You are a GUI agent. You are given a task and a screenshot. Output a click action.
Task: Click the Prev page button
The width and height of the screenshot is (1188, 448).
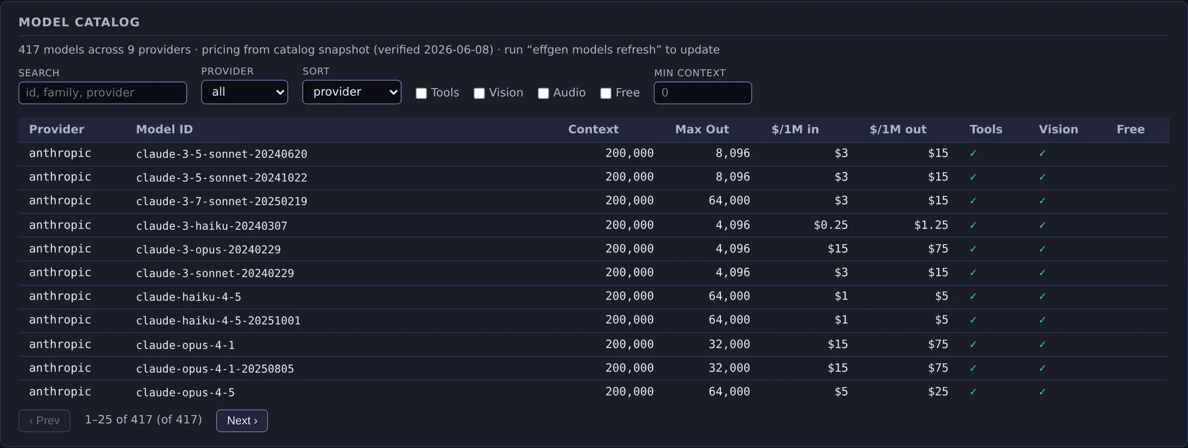click(45, 421)
